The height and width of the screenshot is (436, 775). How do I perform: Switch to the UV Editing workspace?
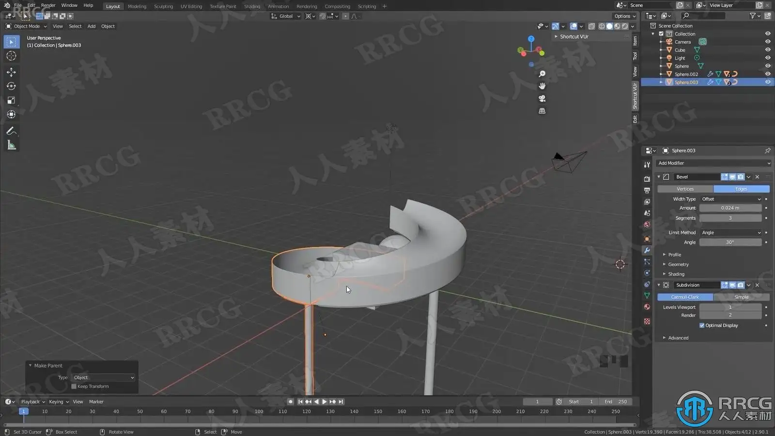coord(191,6)
